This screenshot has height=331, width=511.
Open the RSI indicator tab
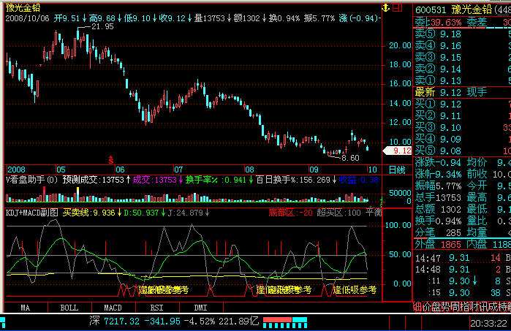tap(157, 308)
